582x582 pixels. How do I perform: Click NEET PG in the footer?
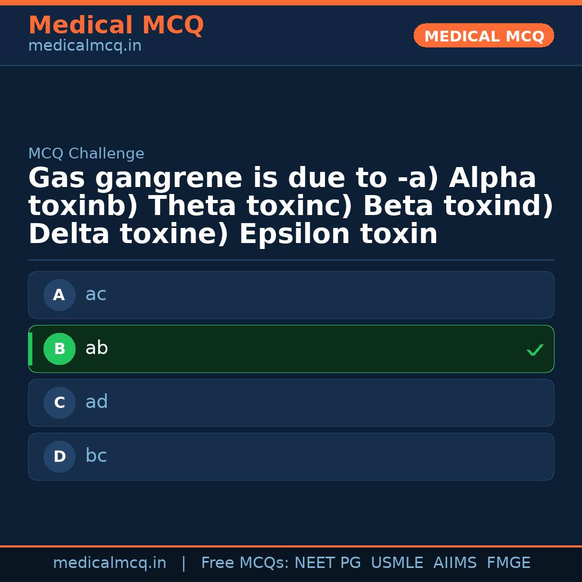click(x=328, y=563)
